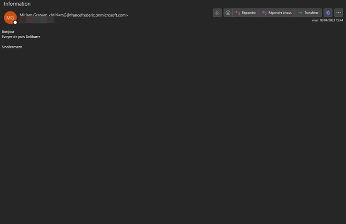Image resolution: width=346 pixels, height=224 pixels.
Task: Open the Microsoft Teams chat icon
Action: click(328, 13)
